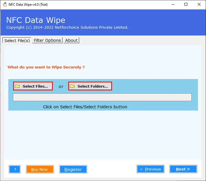Close the NFC Data Wipe window
The height and width of the screenshot is (181, 206).
tap(199, 4)
